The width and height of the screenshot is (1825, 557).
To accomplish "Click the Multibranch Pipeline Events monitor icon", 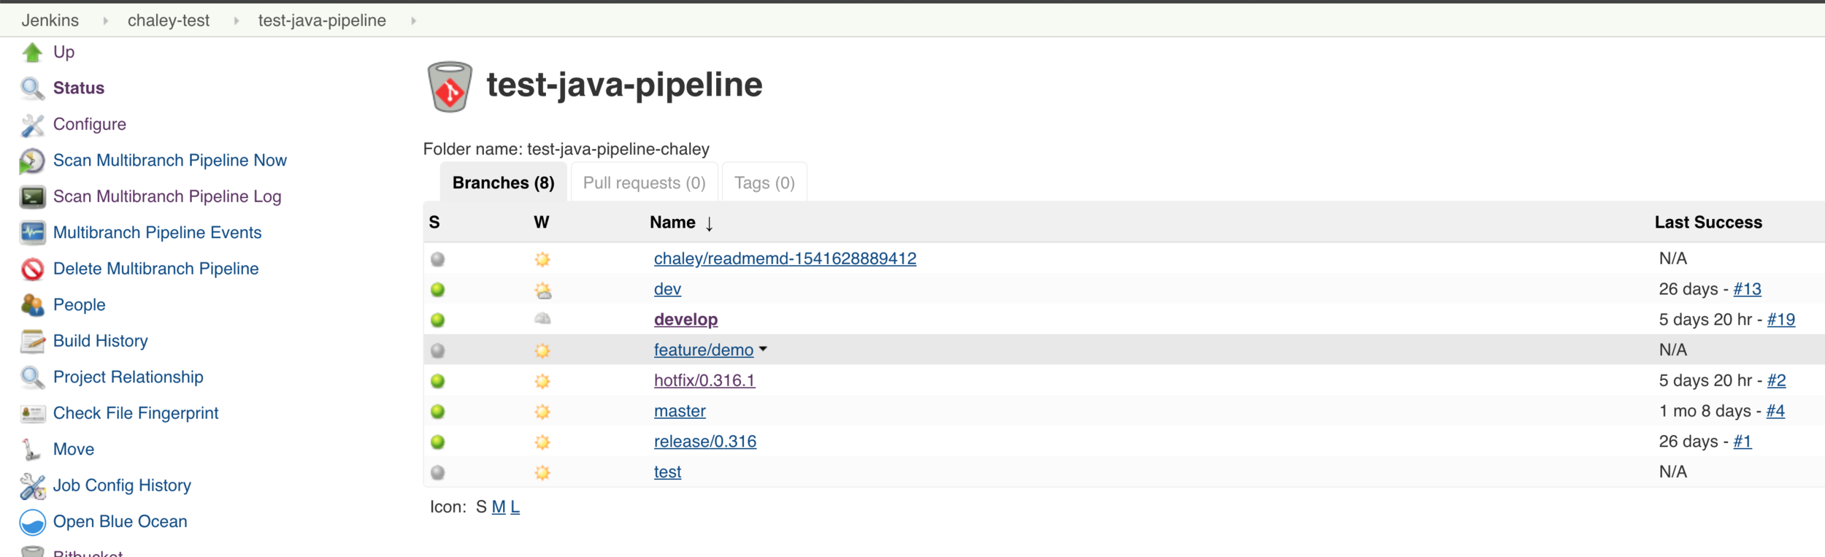I will (32, 233).
